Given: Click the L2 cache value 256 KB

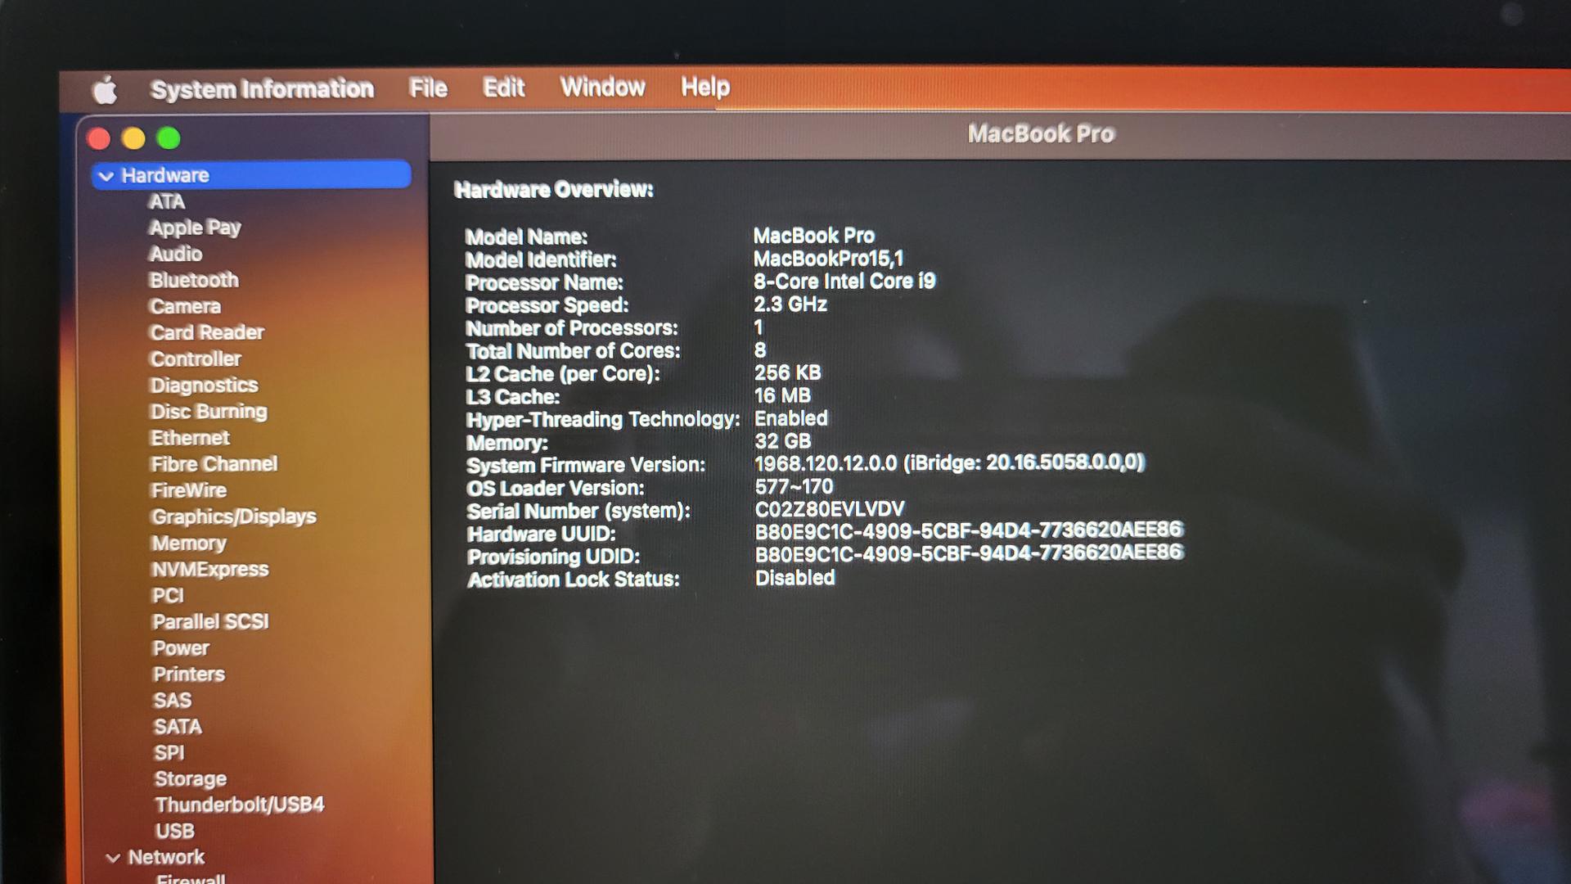Looking at the screenshot, I should pos(787,373).
